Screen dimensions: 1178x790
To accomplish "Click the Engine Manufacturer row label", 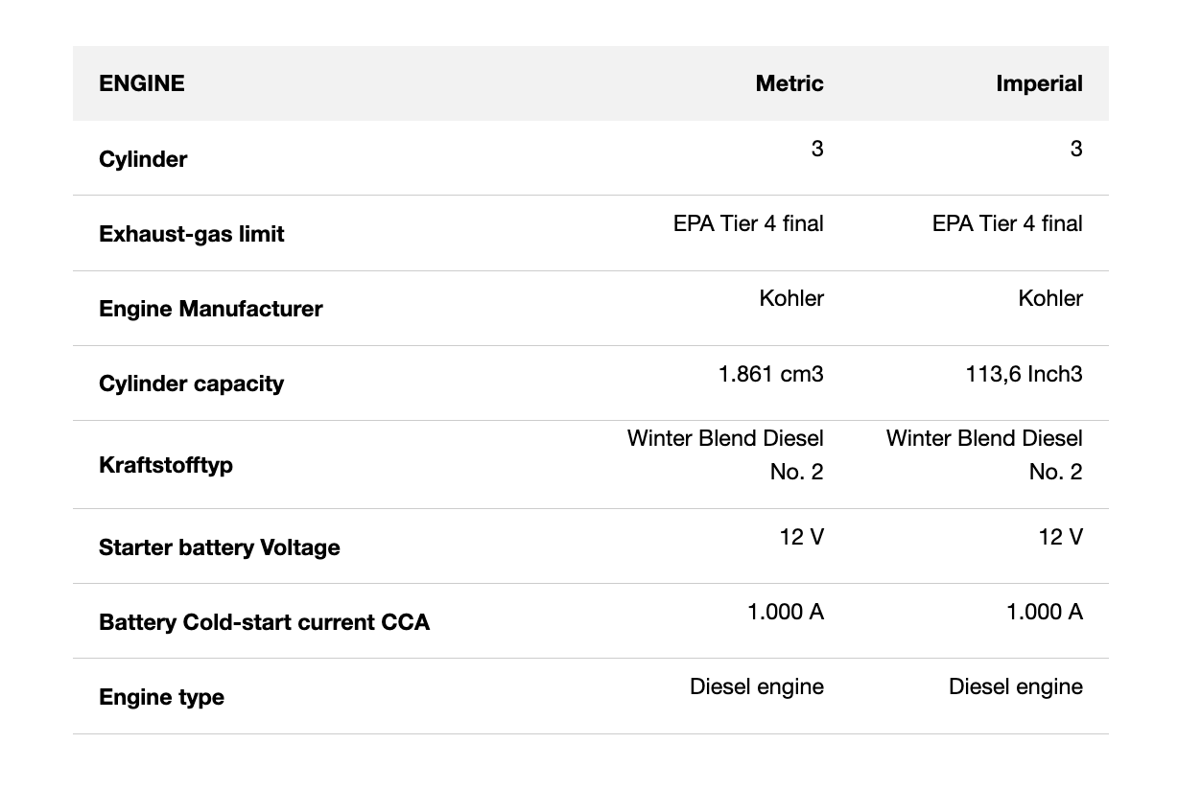I will pos(210,309).
